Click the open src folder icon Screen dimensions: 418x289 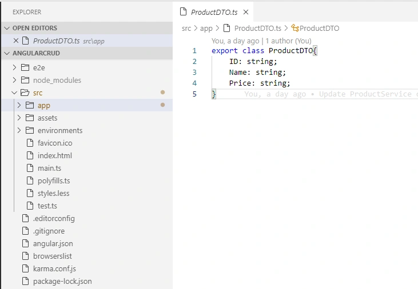coord(25,93)
